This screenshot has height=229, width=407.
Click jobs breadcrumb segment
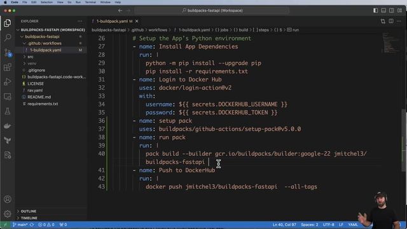(222, 30)
